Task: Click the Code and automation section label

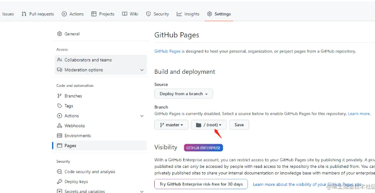Action: [x=75, y=86]
